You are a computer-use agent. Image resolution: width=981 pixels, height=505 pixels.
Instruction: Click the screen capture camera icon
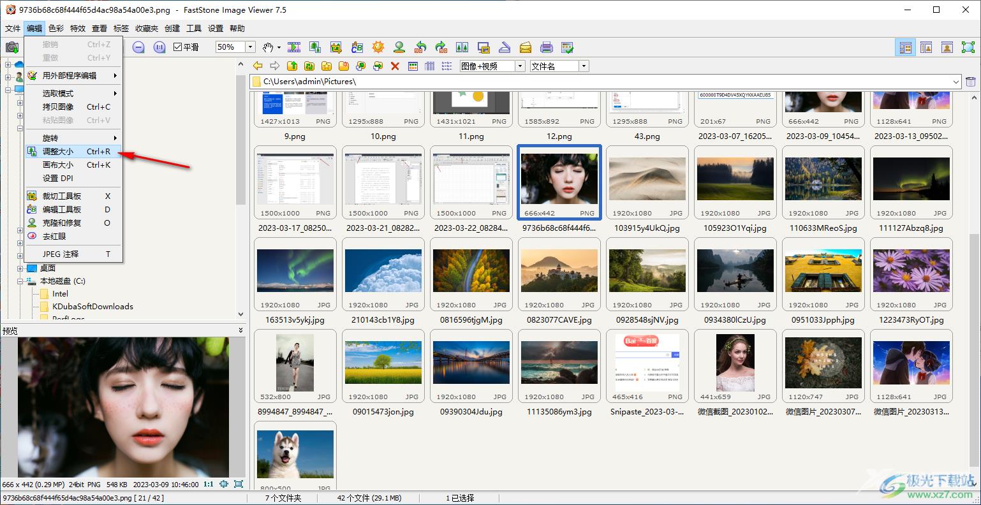pos(11,47)
